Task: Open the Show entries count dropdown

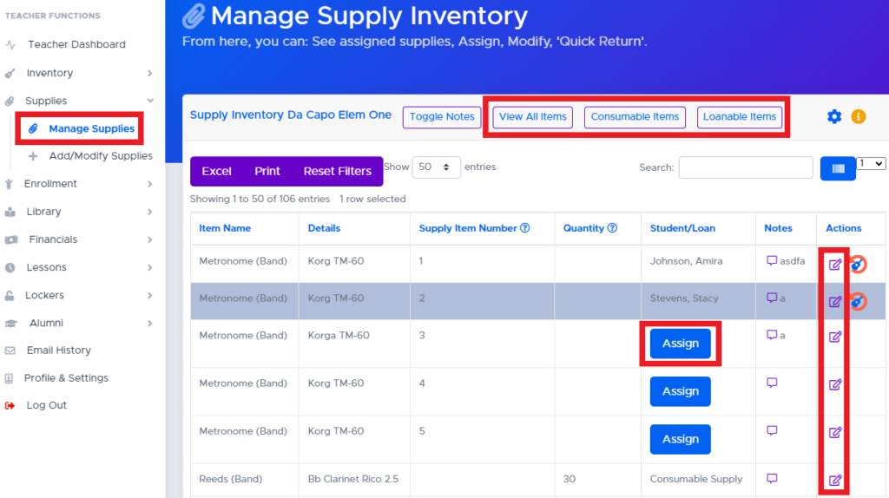Action: pos(436,167)
